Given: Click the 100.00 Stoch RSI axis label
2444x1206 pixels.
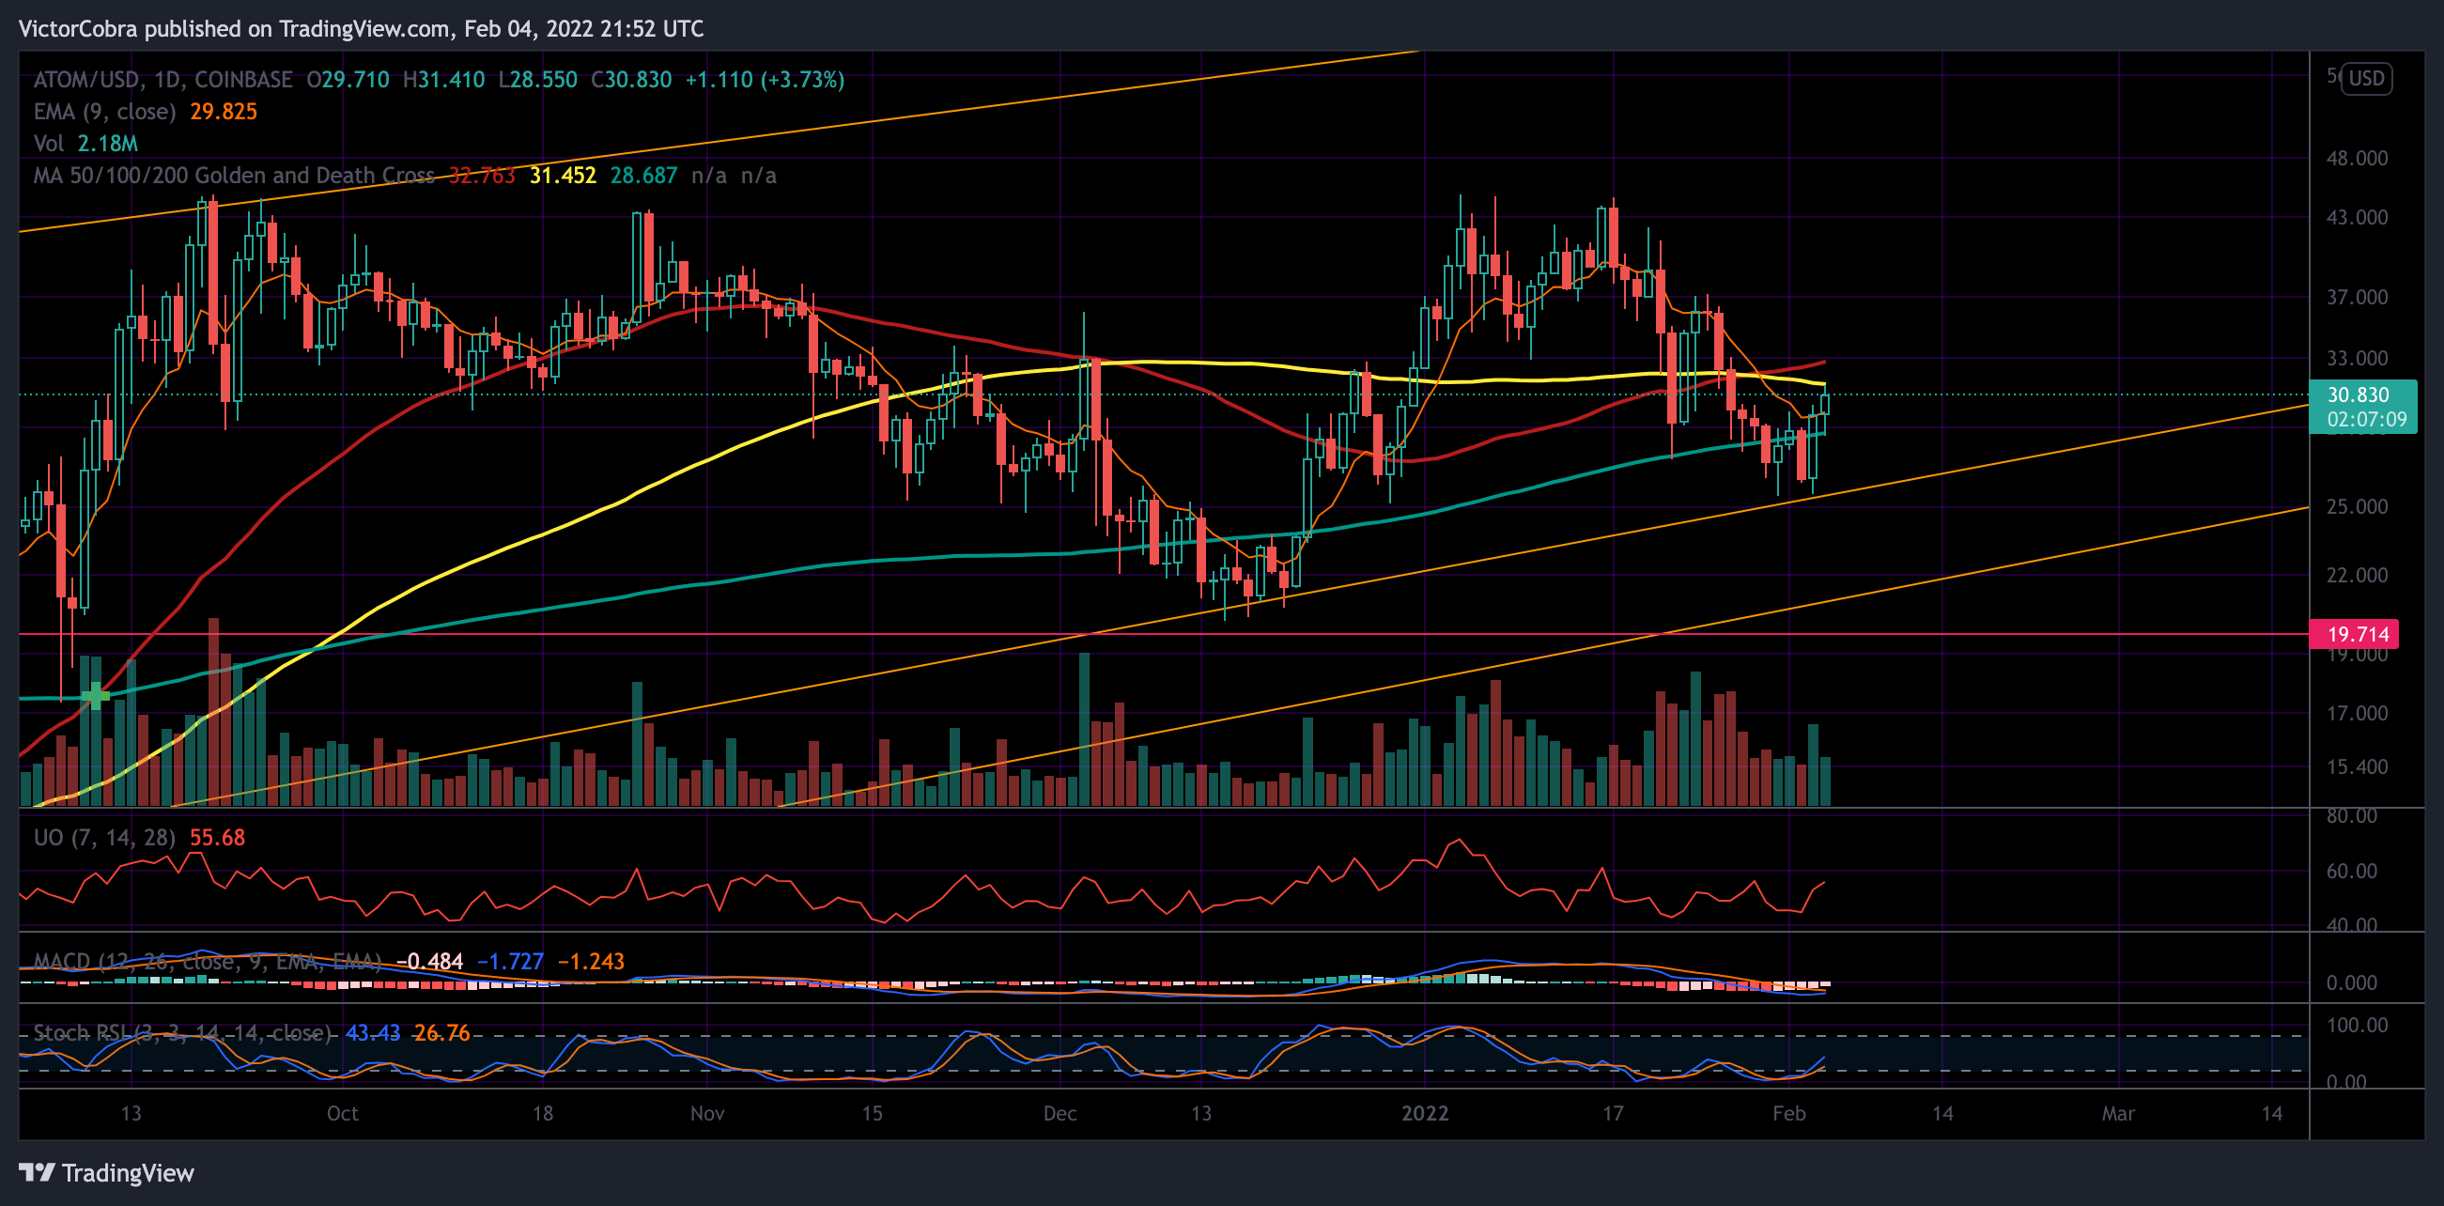Looking at the screenshot, I should pos(2357,1025).
